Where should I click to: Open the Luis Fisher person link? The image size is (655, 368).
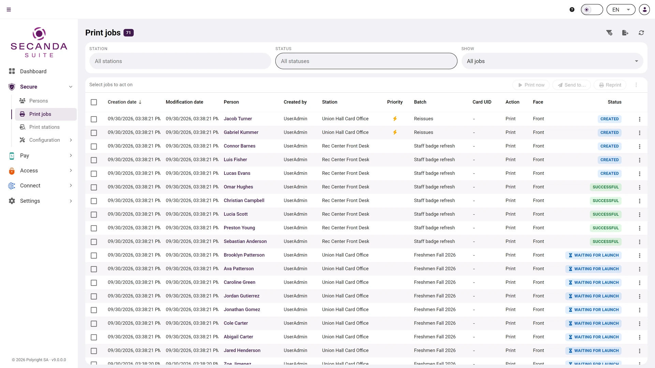[235, 159]
